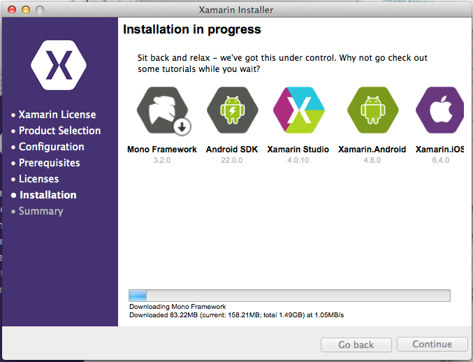Click version 22.0.0 under Android SDK
The image size is (473, 362).
[x=232, y=160]
